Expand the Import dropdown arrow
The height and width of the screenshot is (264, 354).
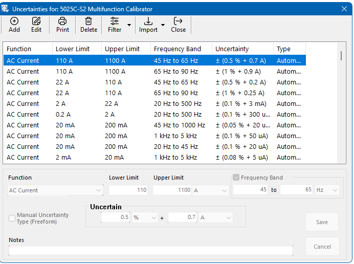coord(163,25)
